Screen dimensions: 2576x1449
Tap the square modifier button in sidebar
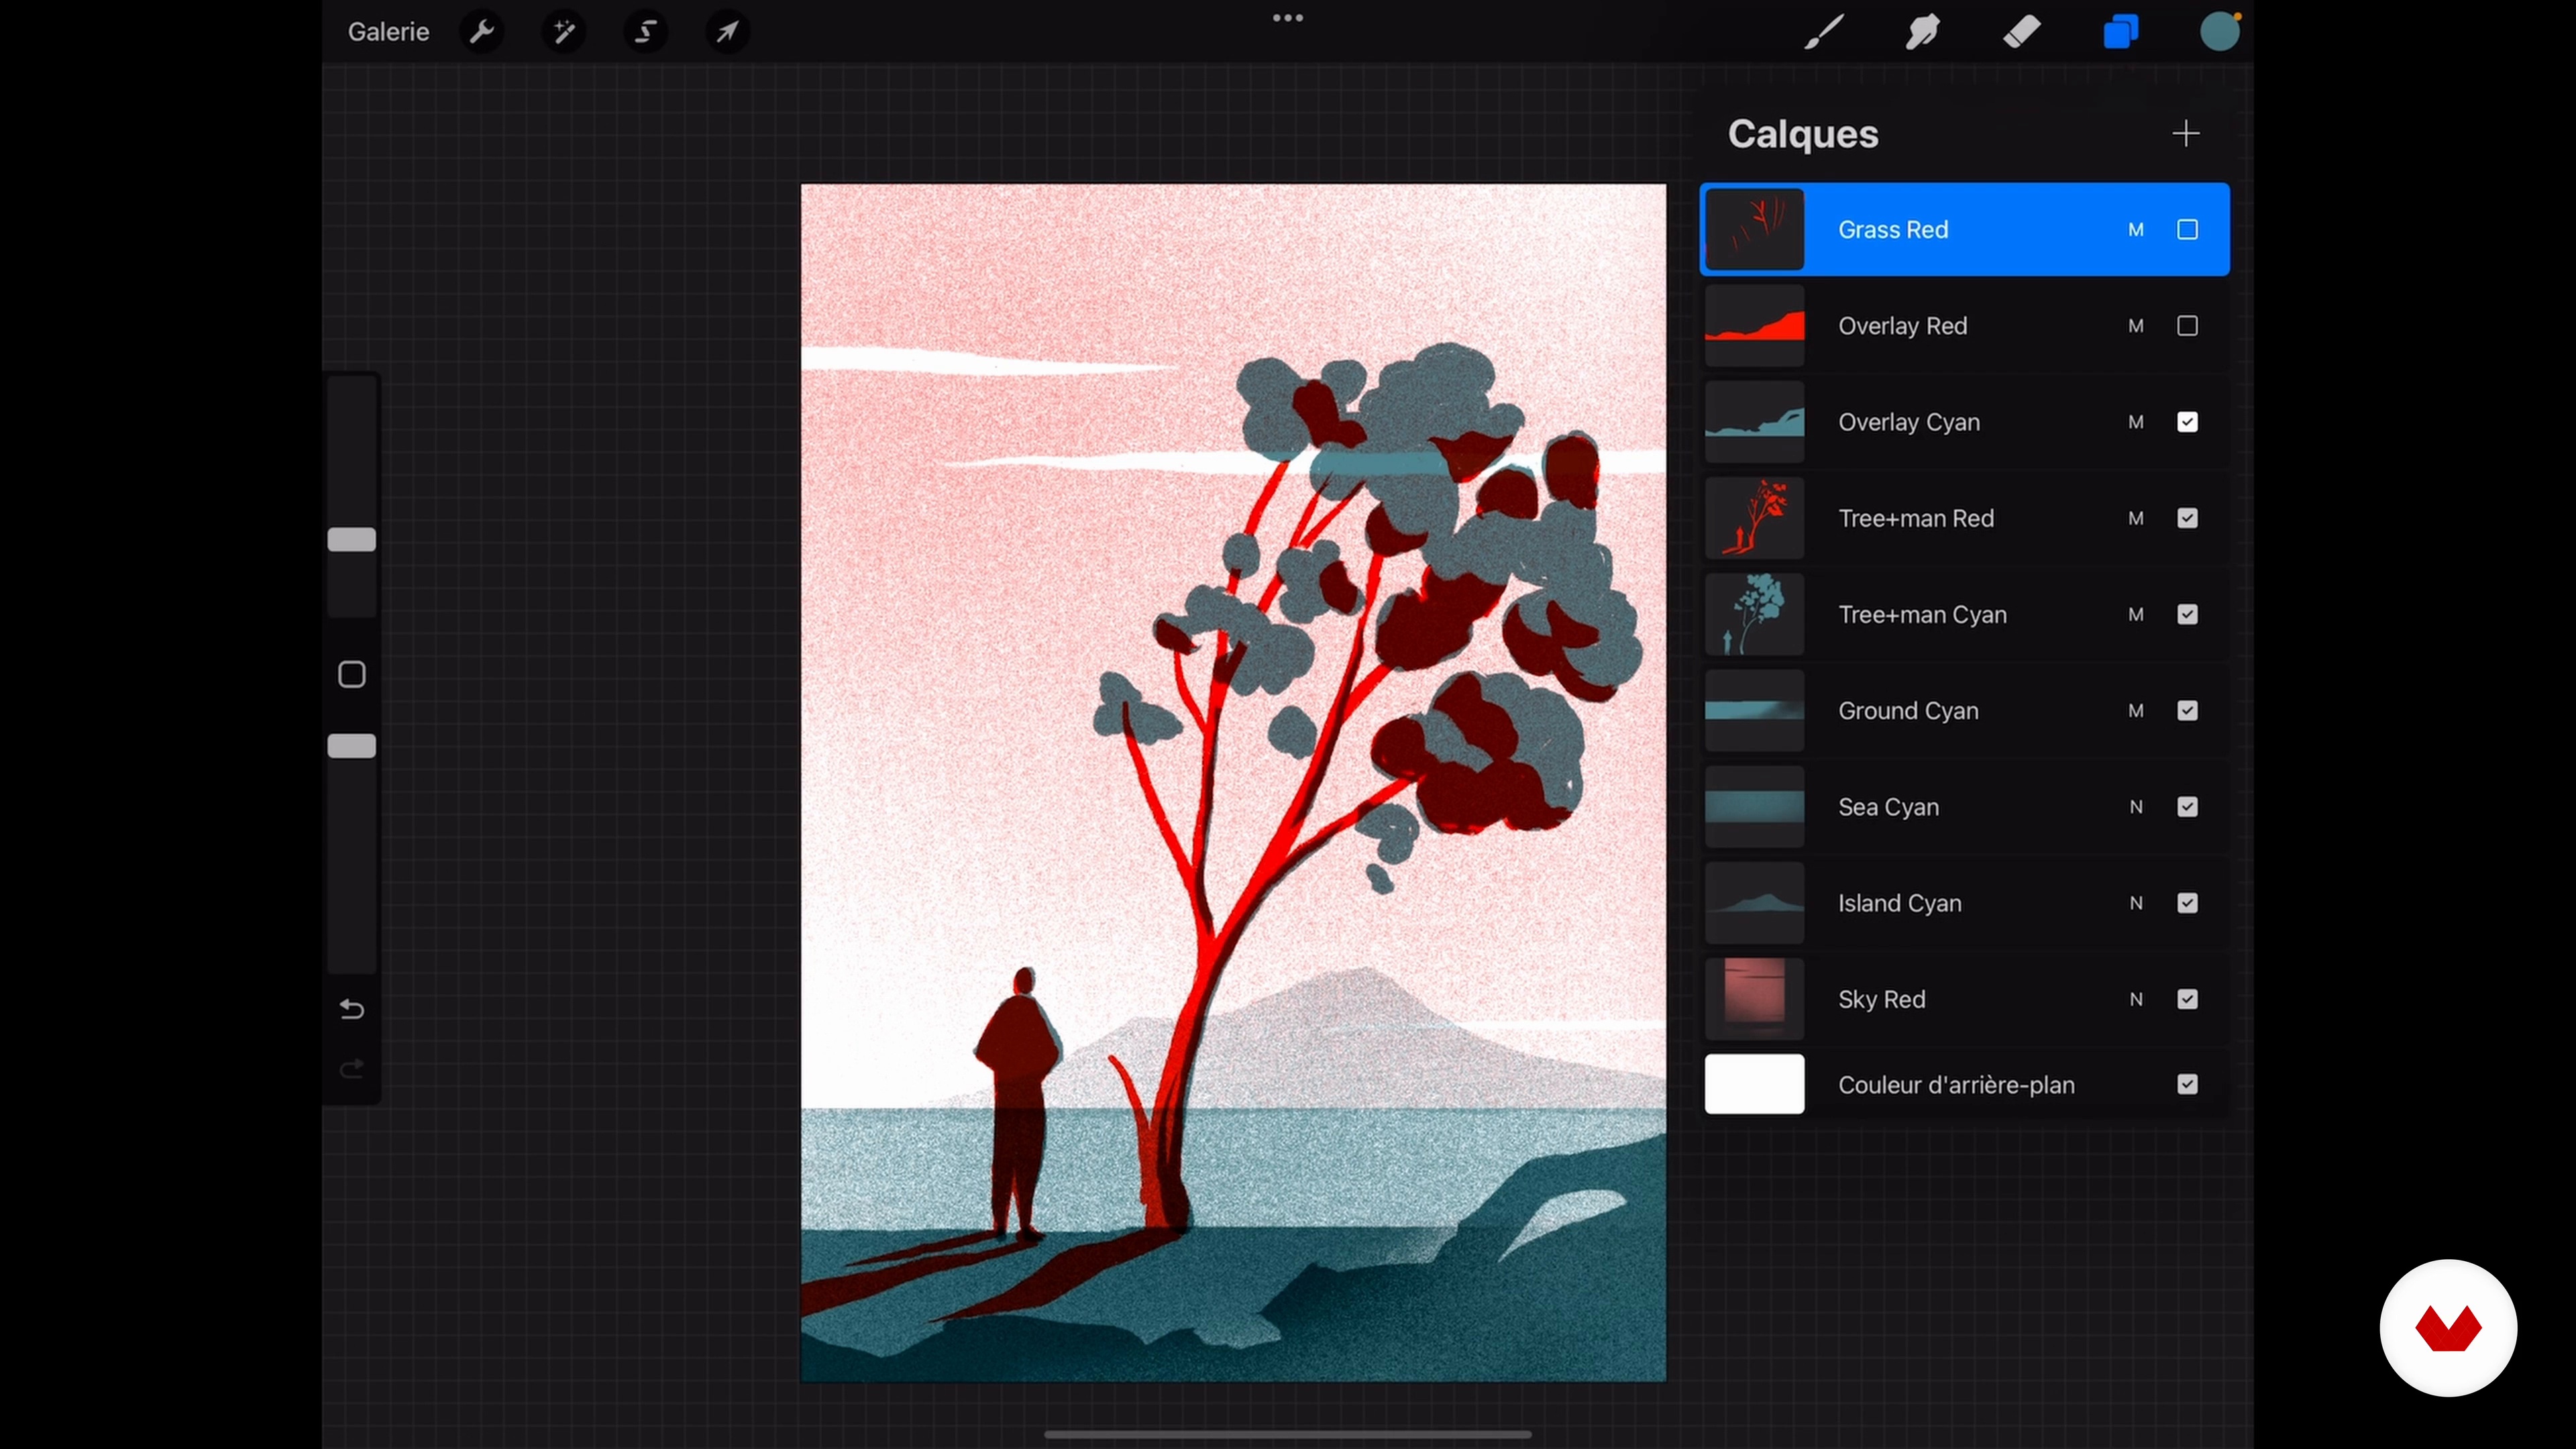352,674
